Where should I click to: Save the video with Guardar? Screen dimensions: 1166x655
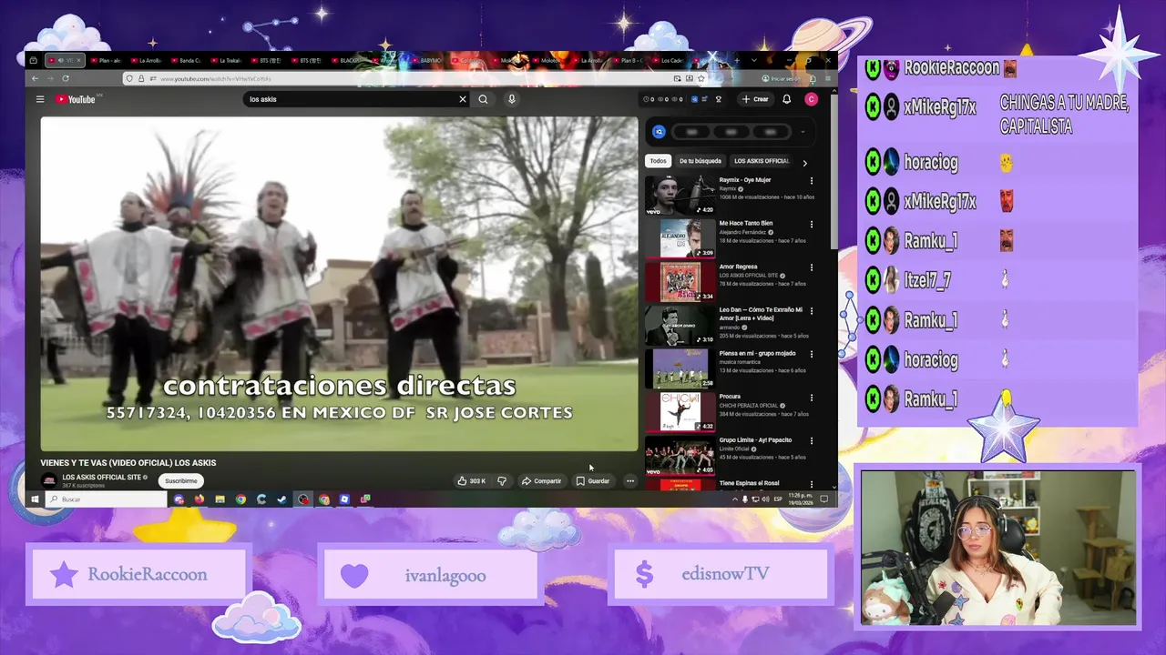pyautogui.click(x=593, y=480)
